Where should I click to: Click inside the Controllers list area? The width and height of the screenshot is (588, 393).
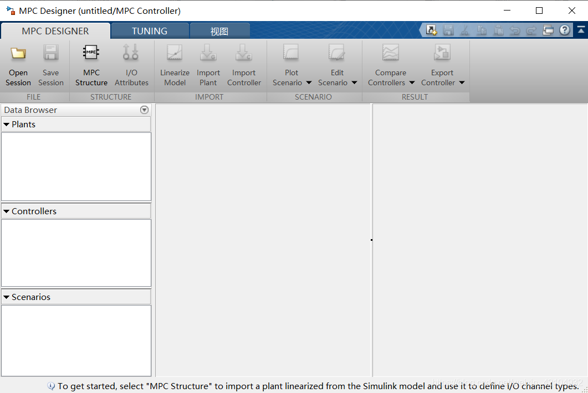coord(76,253)
